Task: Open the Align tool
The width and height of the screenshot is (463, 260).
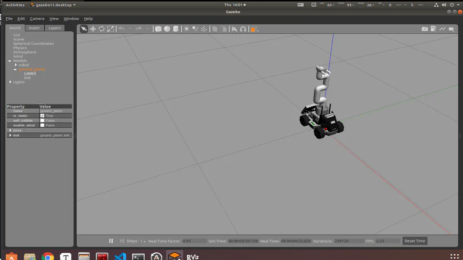Action: [234, 29]
